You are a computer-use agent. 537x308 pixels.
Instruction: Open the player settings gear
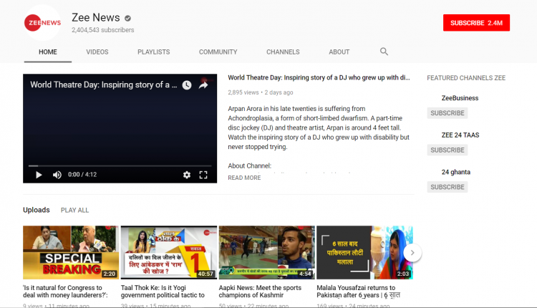pyautogui.click(x=187, y=175)
